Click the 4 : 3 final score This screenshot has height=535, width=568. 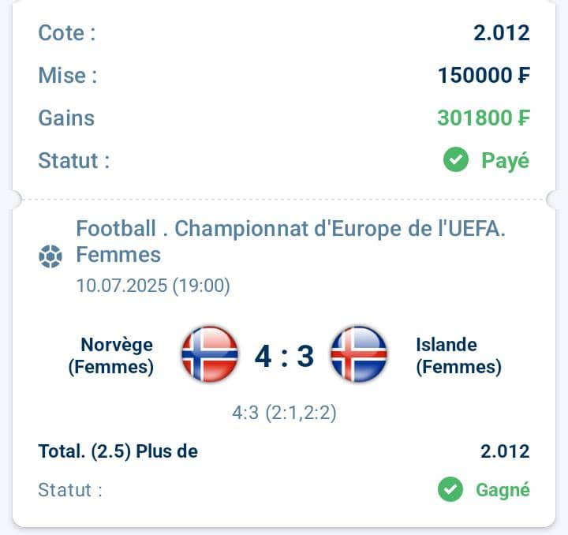284,356
